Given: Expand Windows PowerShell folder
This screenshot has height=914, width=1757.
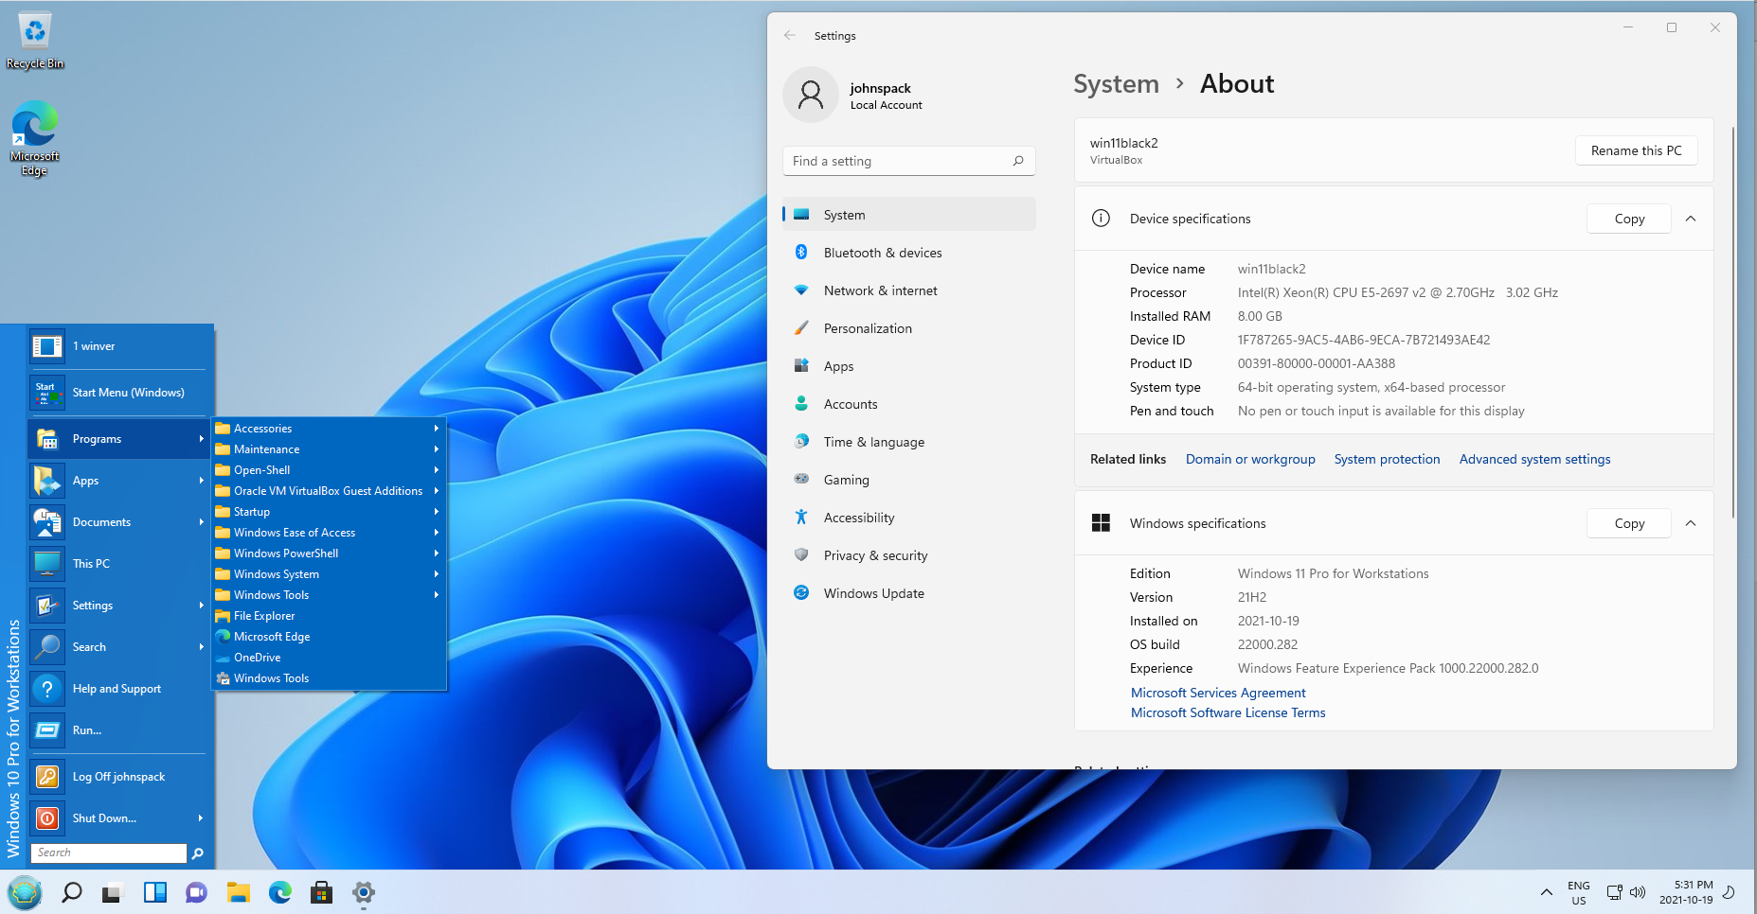Looking at the screenshot, I should [328, 554].
